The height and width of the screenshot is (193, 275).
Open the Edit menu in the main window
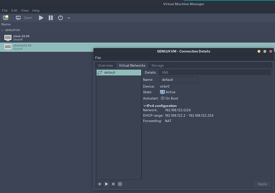pyautogui.click(x=14, y=10)
